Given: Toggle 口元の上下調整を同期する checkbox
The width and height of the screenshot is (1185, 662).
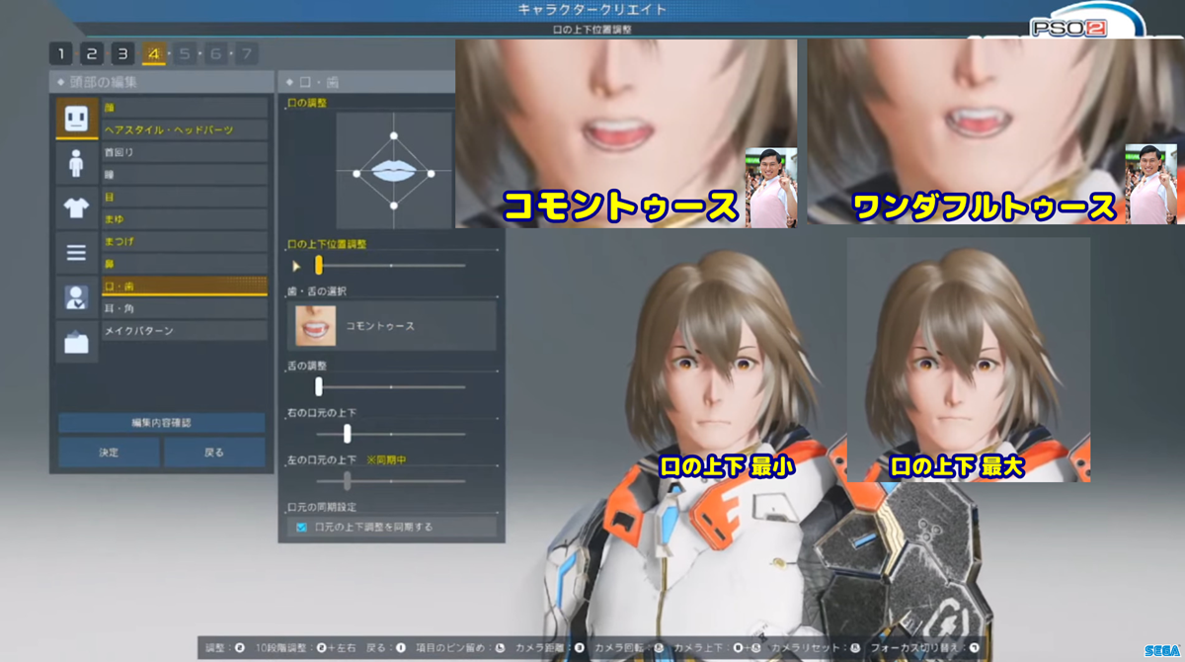Looking at the screenshot, I should coord(302,528).
